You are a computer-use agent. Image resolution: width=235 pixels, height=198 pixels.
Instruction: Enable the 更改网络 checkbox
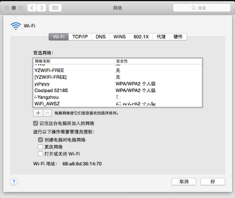40,147
